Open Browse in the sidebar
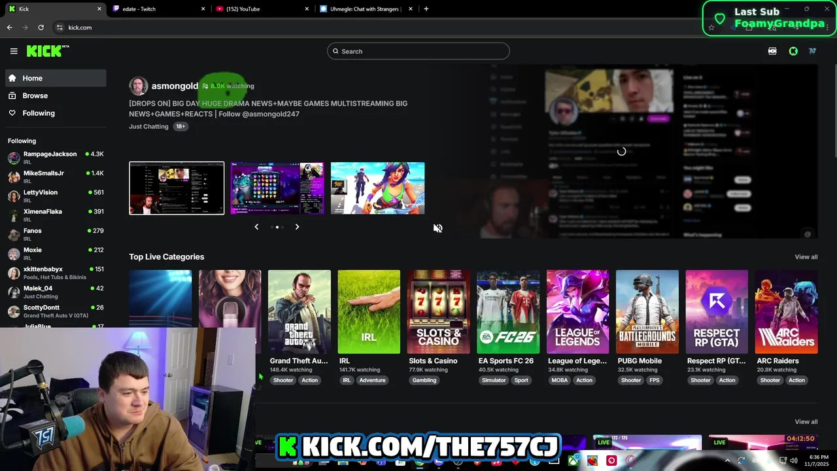 56,96
